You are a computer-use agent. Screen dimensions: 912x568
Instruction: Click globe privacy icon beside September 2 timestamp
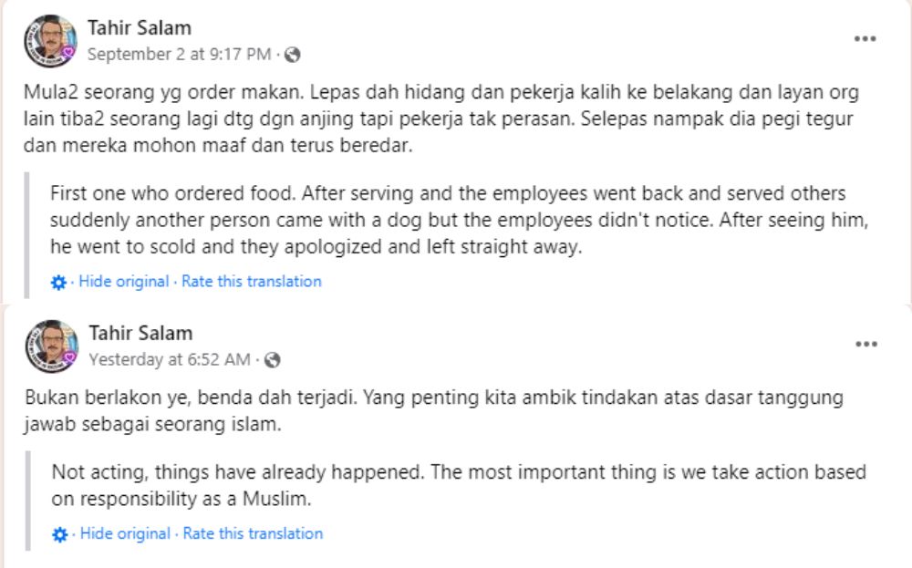pyautogui.click(x=293, y=55)
